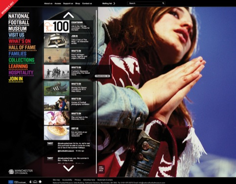The height and width of the screenshot is (184, 236).
Task: Click the second Tweet label
Action: [50, 158]
